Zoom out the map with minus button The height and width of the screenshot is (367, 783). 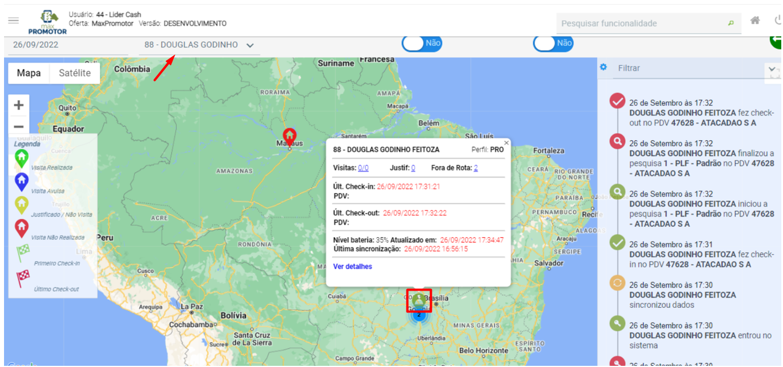point(18,127)
